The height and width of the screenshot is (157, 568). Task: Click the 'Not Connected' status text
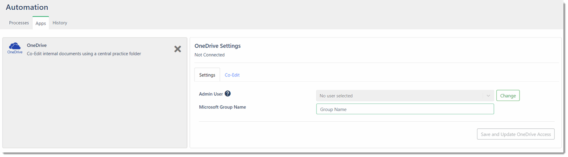pyautogui.click(x=209, y=55)
